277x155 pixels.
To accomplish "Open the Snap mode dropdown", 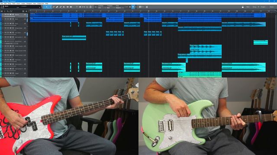I will 120,8.
